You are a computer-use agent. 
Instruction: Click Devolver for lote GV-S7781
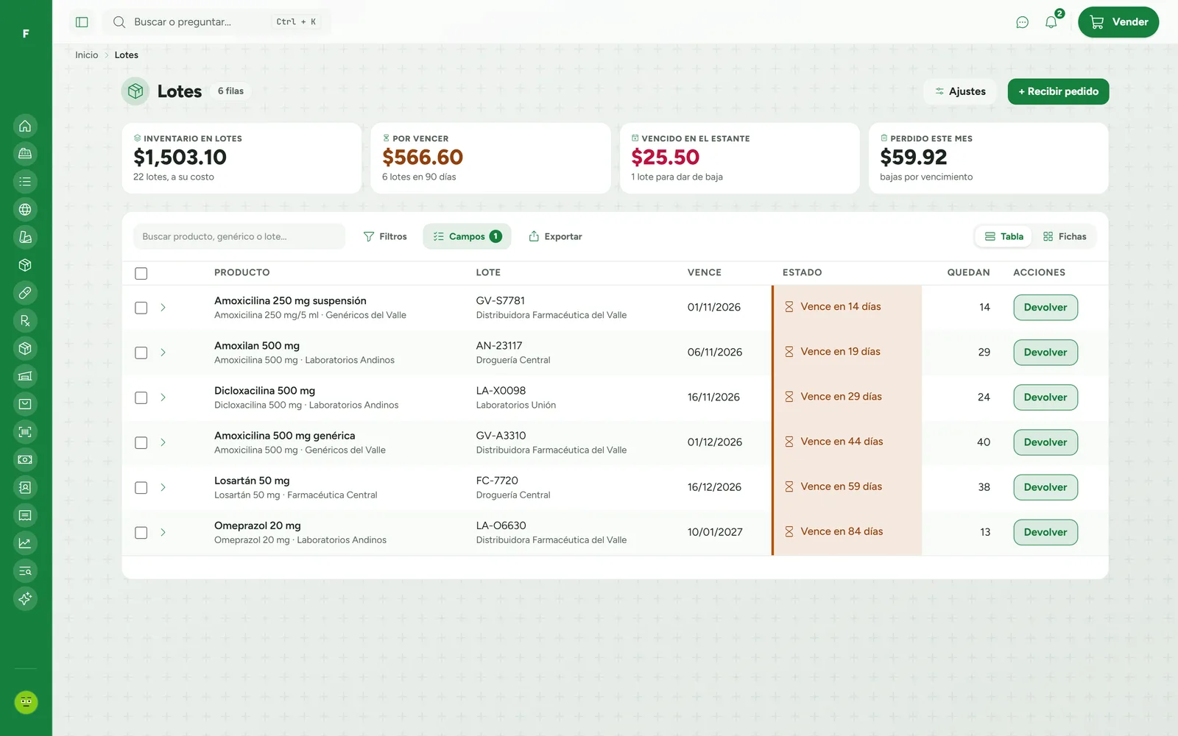(x=1045, y=308)
